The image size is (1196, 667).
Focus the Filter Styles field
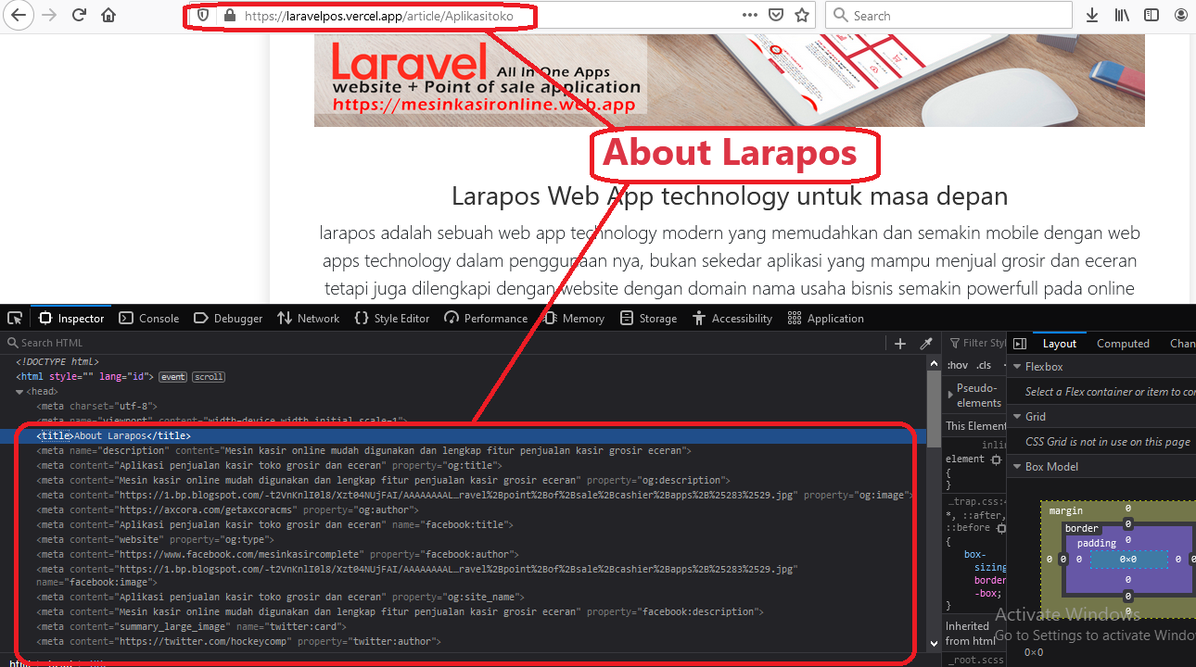pyautogui.click(x=975, y=343)
